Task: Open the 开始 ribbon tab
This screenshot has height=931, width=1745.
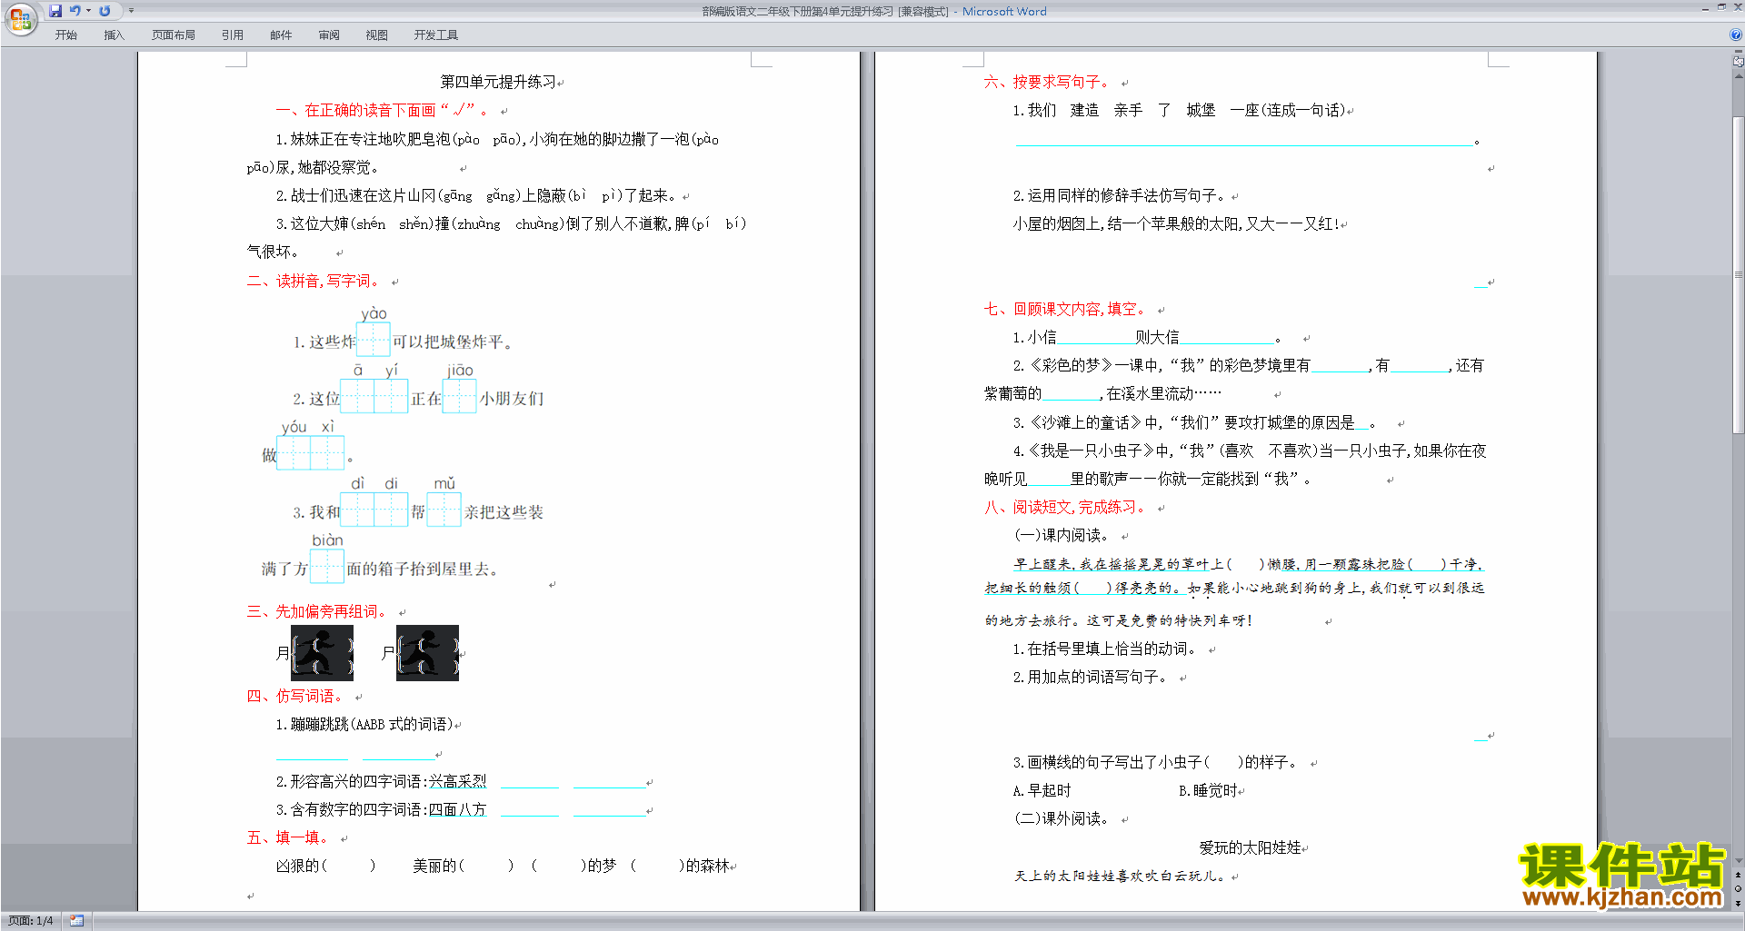Action: click(66, 35)
